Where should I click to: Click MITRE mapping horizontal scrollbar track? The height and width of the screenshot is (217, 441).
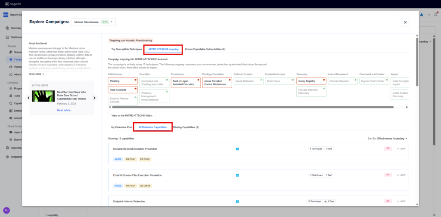click(x=258, y=107)
